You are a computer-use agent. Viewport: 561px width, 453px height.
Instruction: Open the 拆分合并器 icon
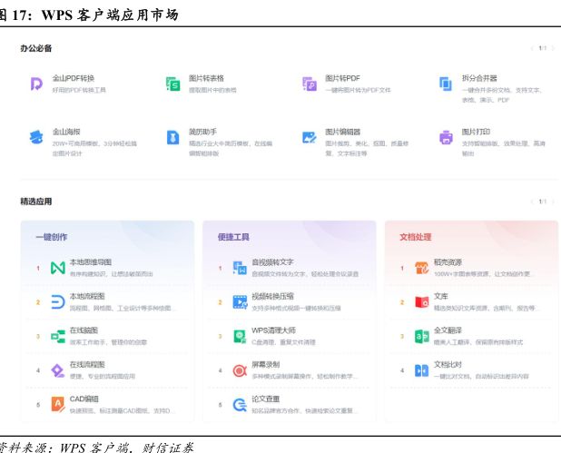click(446, 84)
